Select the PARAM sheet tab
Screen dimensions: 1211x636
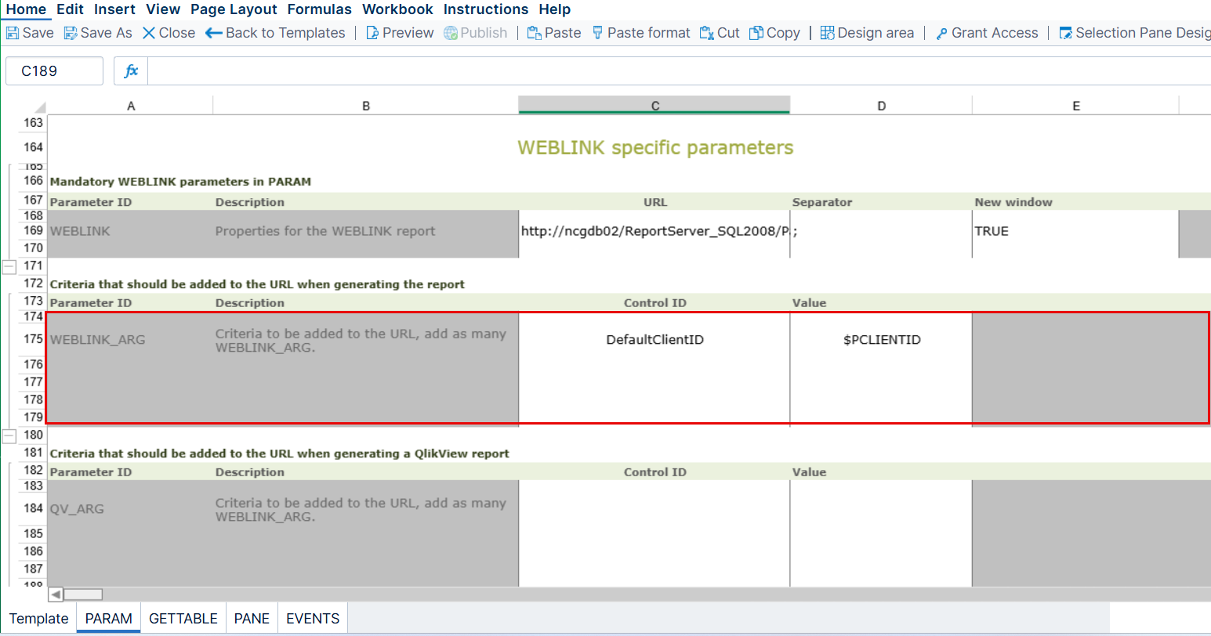pos(108,618)
